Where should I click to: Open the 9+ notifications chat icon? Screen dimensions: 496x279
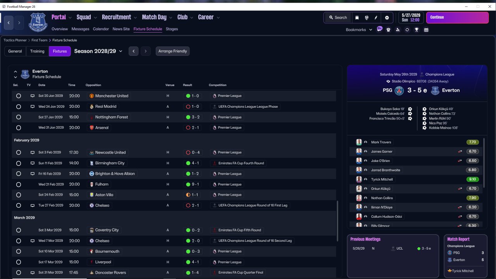point(379,29)
